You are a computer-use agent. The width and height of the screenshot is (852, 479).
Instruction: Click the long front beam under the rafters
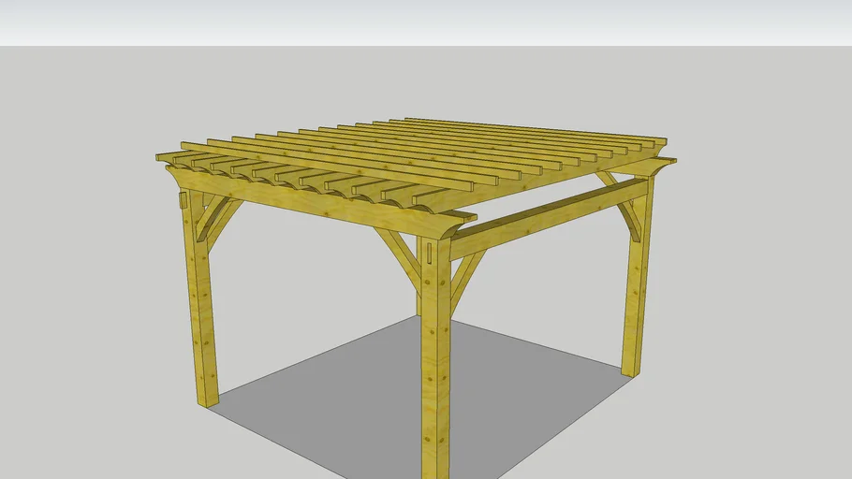click(x=309, y=206)
